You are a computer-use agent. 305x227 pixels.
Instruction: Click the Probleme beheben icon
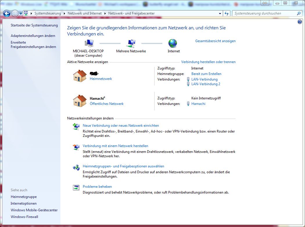[76, 187]
